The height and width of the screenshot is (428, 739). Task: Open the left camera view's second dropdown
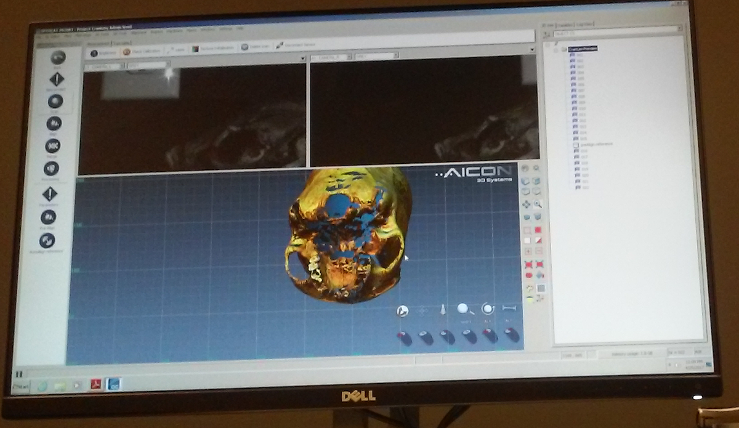point(147,64)
